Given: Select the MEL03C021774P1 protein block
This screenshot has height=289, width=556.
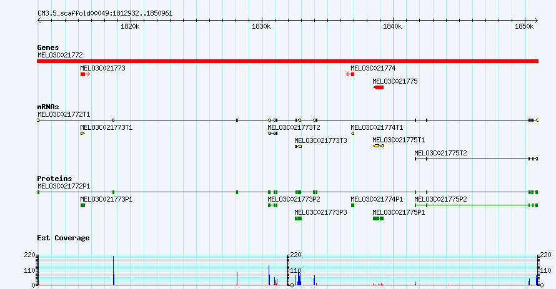Looking at the screenshot, I should pyautogui.click(x=352, y=205).
